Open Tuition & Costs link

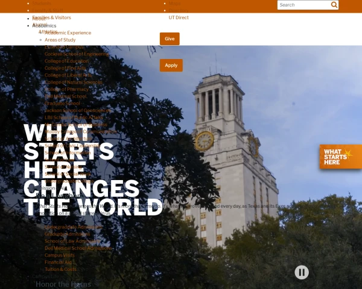[60, 269]
